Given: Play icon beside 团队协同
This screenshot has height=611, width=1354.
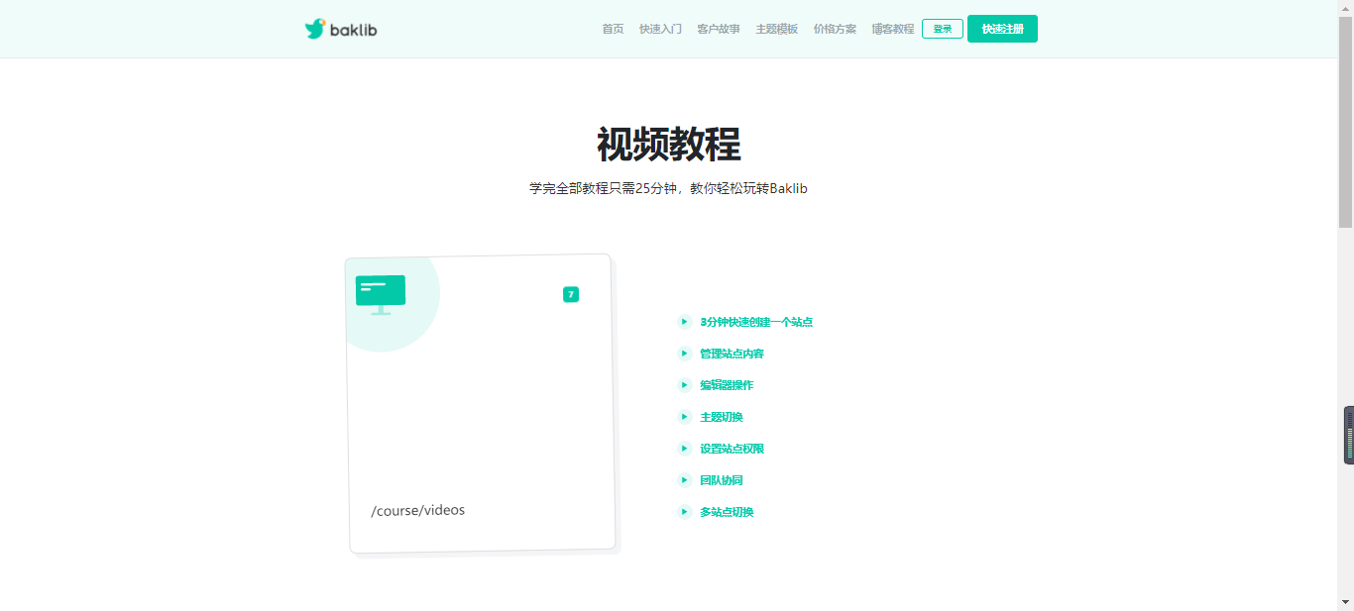Looking at the screenshot, I should pyautogui.click(x=684, y=480).
